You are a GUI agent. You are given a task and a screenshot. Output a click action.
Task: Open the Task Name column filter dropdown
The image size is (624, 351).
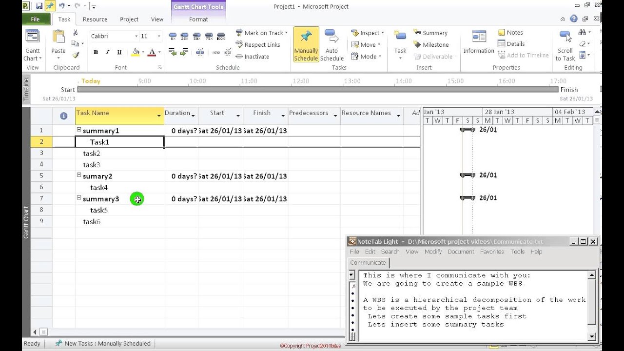pos(159,116)
